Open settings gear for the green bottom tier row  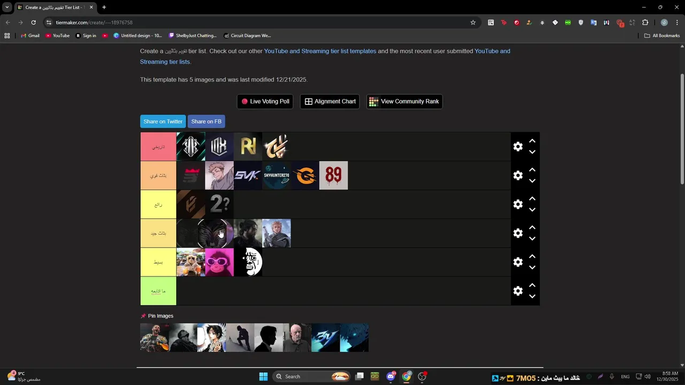517,291
